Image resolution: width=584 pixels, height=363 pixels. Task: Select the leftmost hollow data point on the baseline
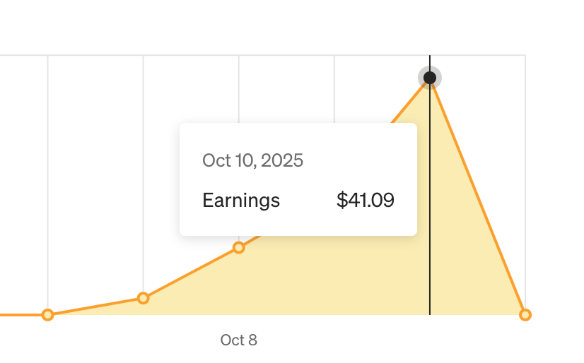[47, 314]
